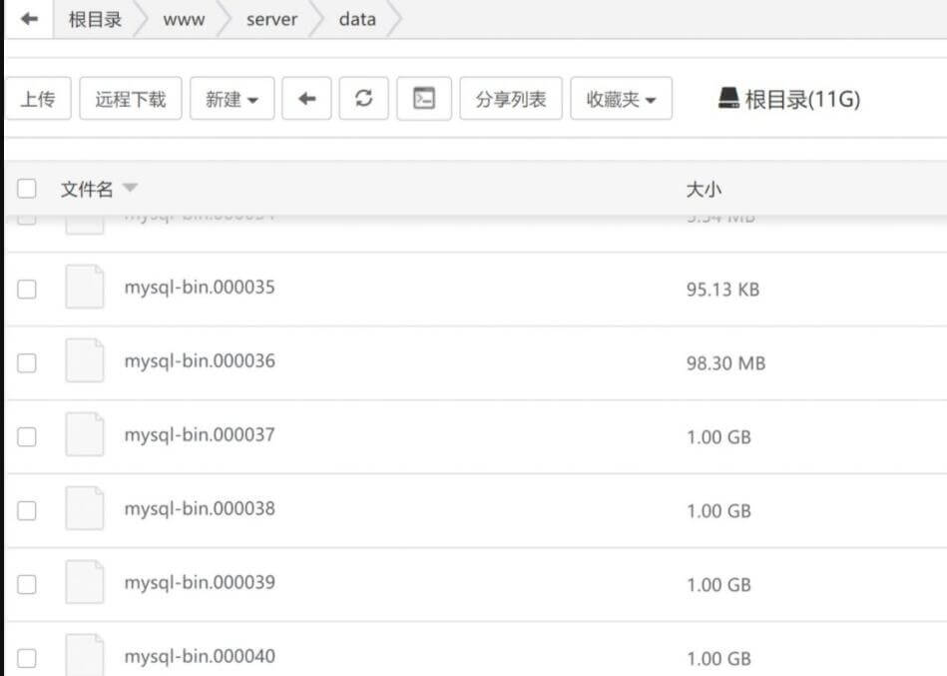
Task: Click the 上传 upload button
Action: (38, 99)
